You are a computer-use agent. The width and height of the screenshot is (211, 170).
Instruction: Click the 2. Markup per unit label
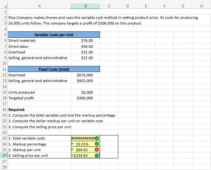25,150
